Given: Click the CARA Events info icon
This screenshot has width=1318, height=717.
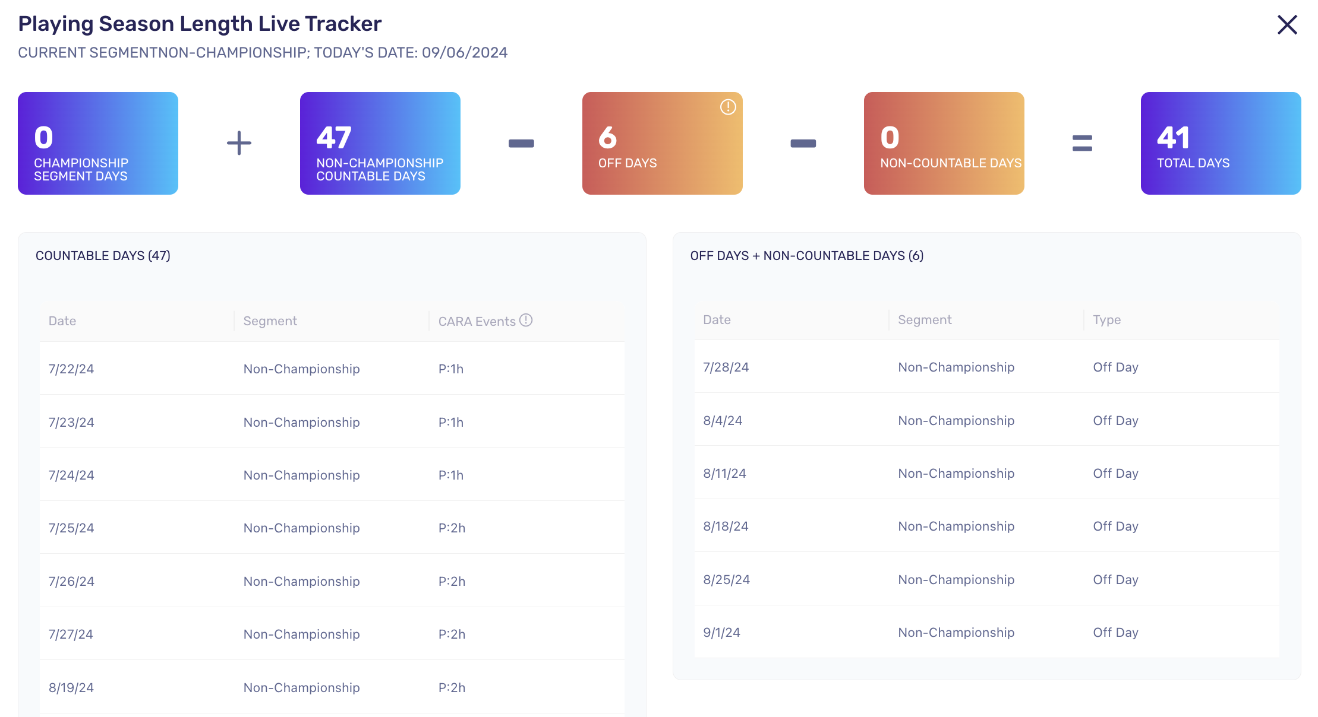Looking at the screenshot, I should tap(526, 320).
